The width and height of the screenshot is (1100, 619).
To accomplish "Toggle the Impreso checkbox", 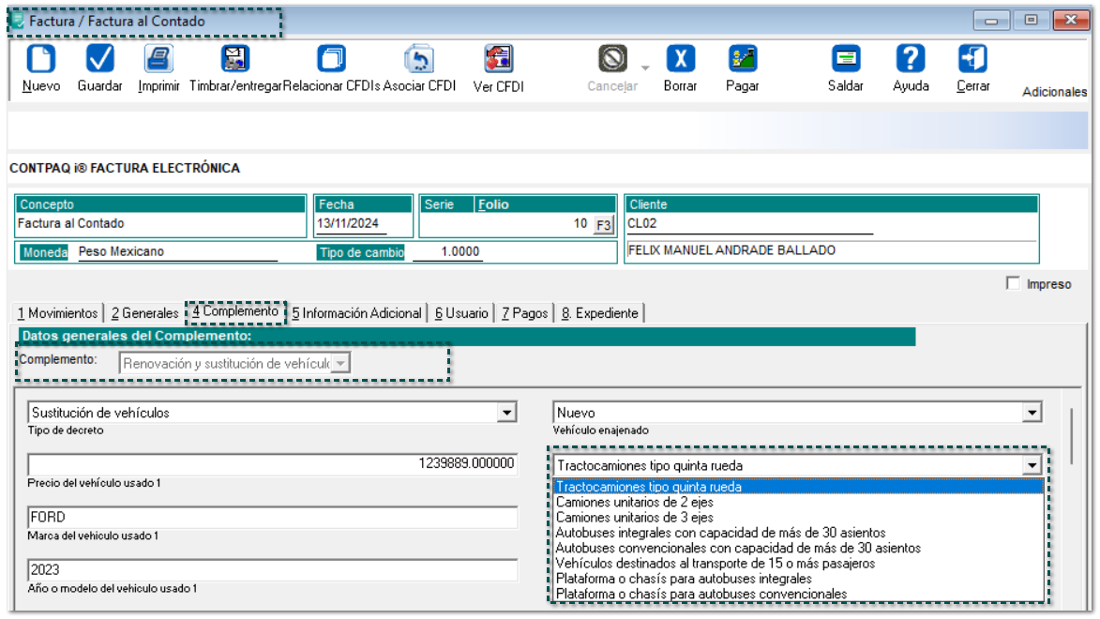I will pos(1012,283).
